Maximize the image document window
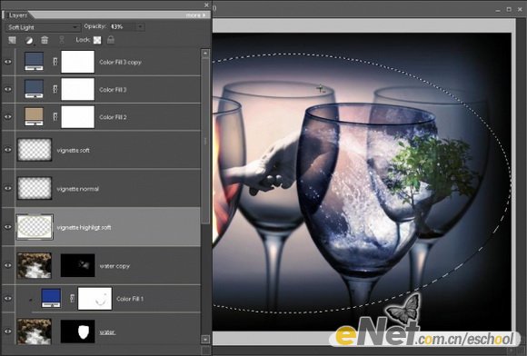 pyautogui.click(x=509, y=9)
